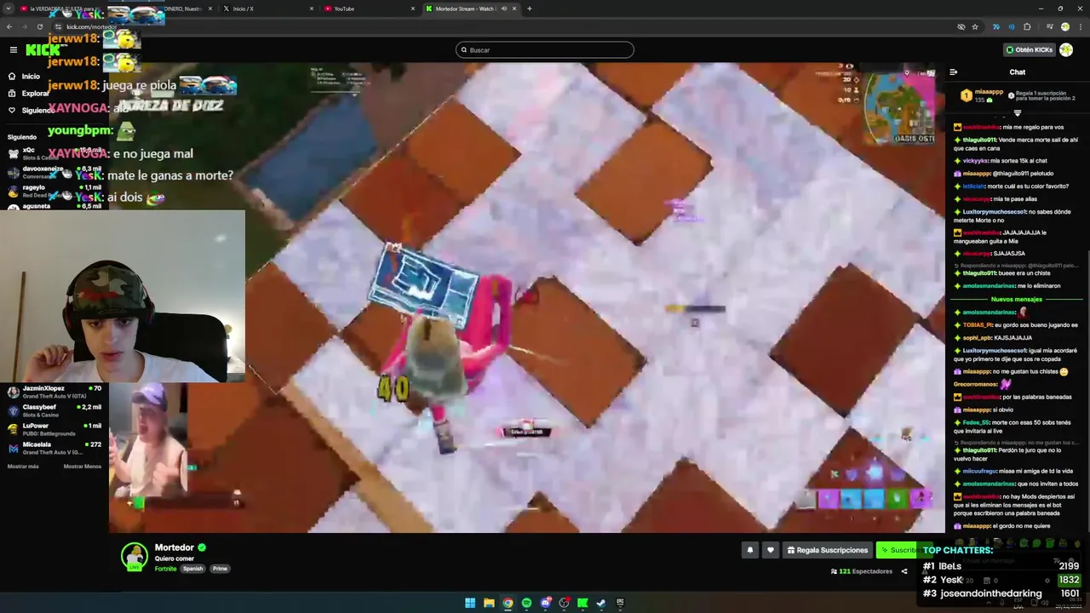Open Spotify from taskbar
This screenshot has height=613, width=1090.
(526, 603)
